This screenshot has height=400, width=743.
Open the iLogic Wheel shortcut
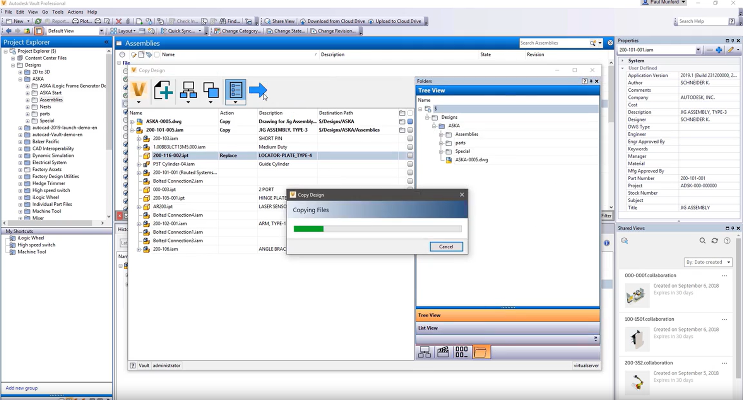31,238
